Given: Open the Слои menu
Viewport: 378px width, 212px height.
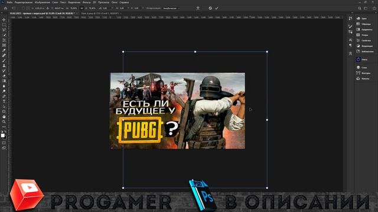Looking at the screenshot, I should point(55,2).
